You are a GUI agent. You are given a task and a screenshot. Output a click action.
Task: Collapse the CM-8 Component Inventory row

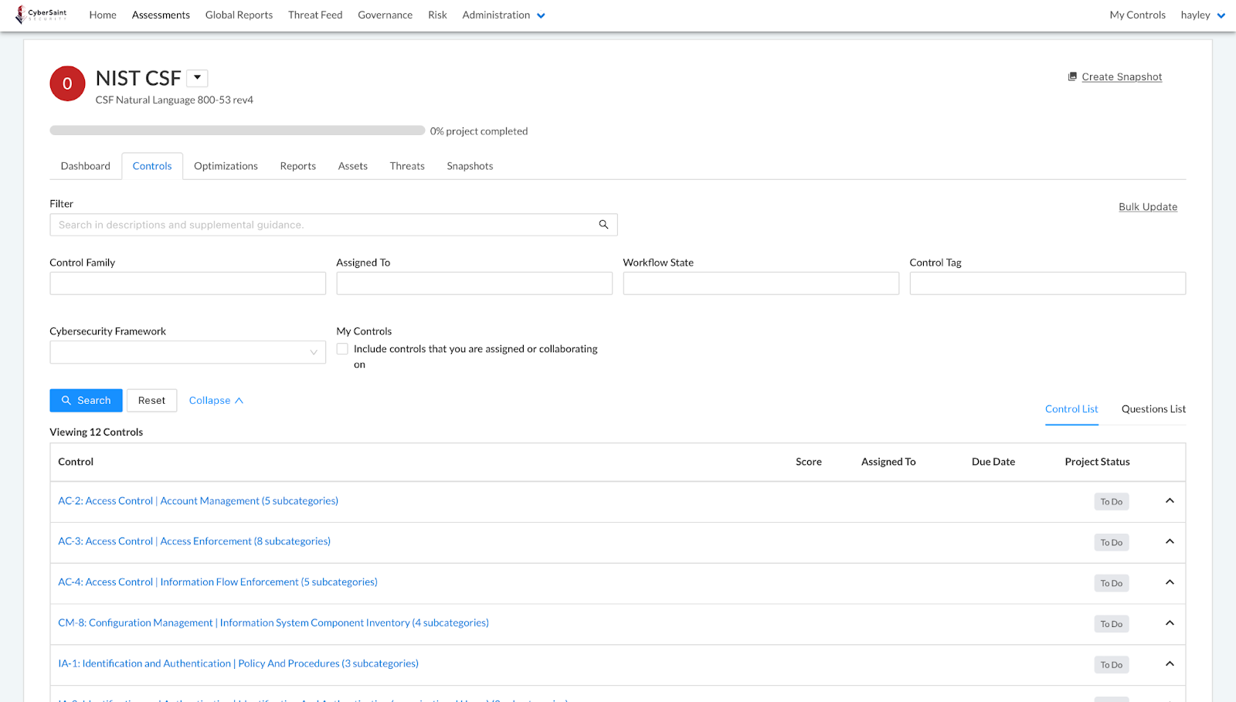pos(1170,623)
